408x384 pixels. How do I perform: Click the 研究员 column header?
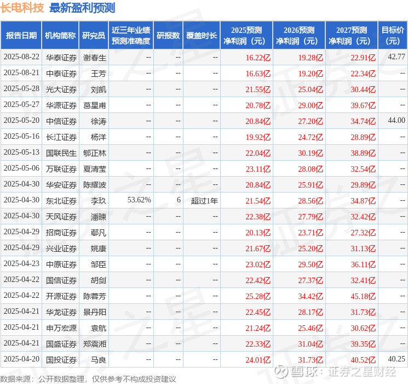pyautogui.click(x=94, y=36)
